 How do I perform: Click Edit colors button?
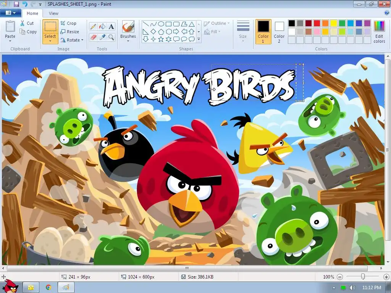[x=379, y=32]
